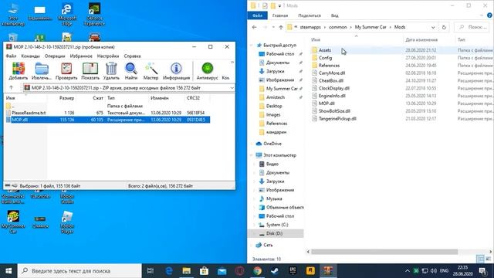The image size is (494, 278).
Task: Open Google Chrome from the taskbar
Action: click(x=257, y=271)
